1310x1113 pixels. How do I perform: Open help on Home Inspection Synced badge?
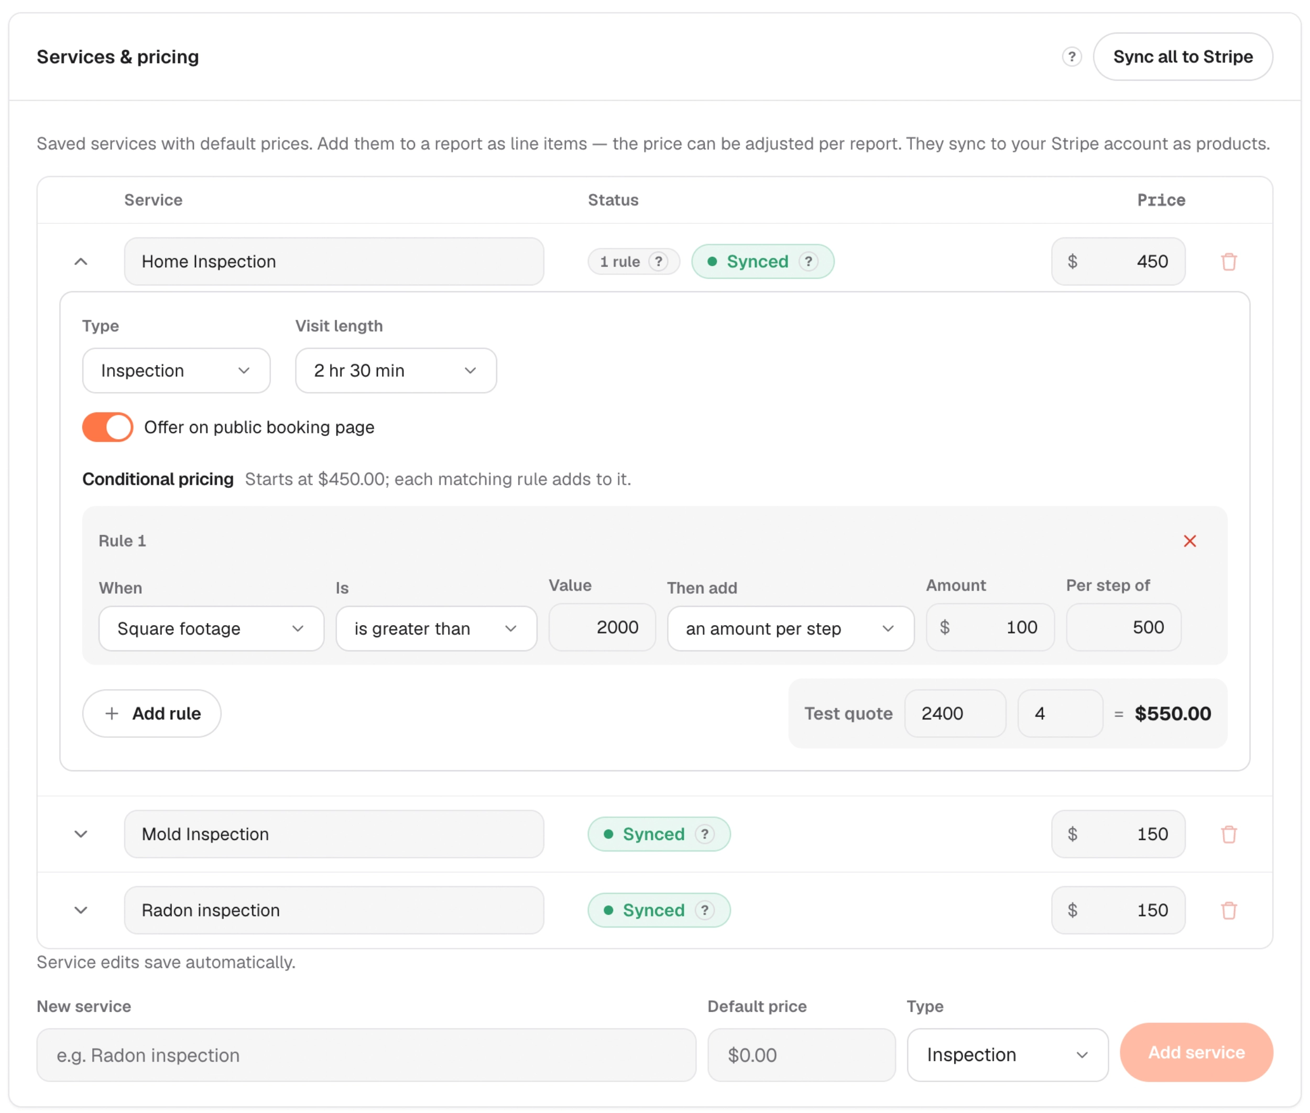click(807, 261)
